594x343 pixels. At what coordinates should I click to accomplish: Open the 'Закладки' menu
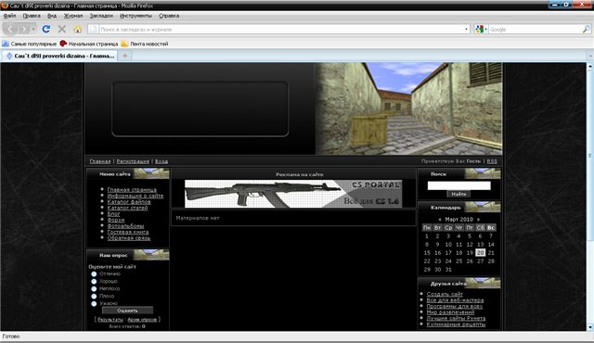coord(101,16)
